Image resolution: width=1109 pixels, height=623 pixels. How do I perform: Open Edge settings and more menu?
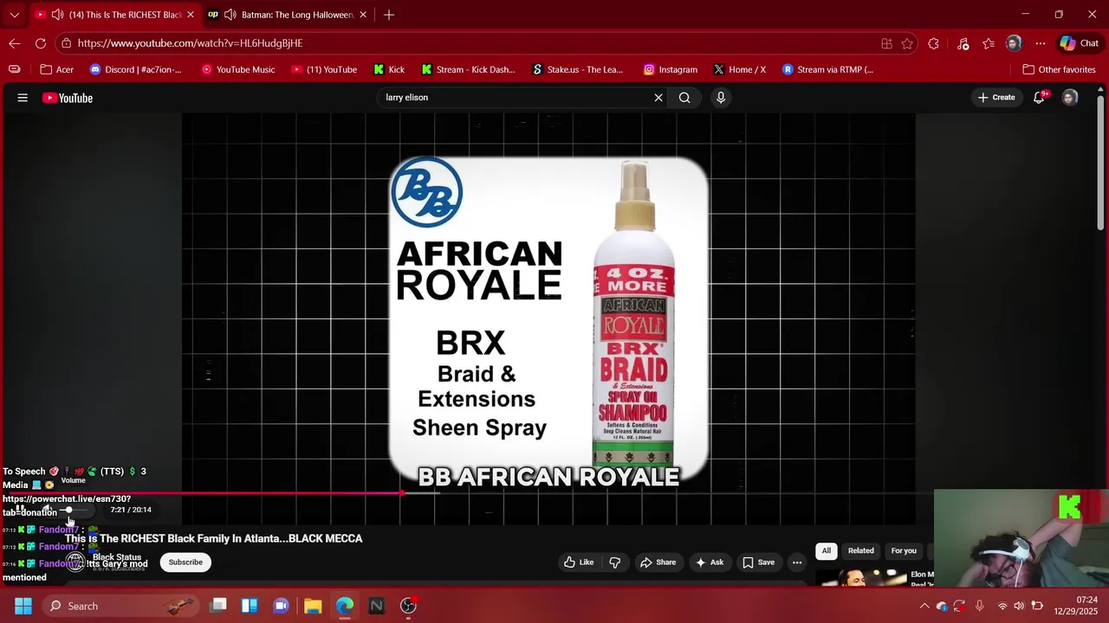click(x=1041, y=43)
